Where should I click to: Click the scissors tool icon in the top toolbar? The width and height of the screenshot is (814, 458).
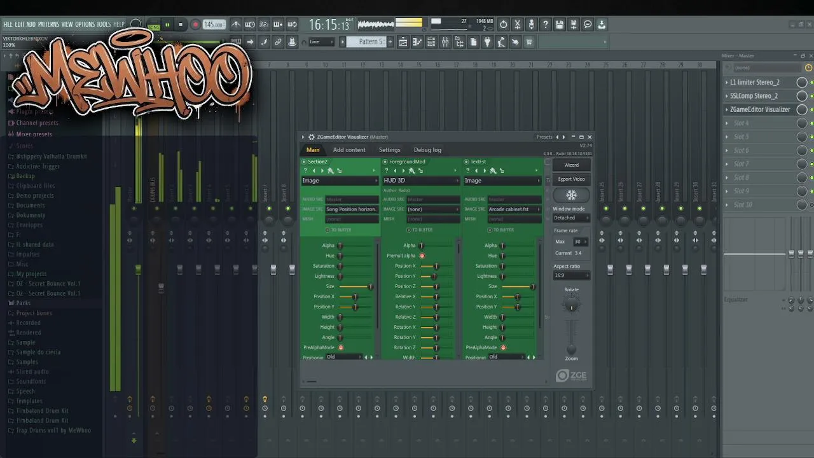coord(518,25)
